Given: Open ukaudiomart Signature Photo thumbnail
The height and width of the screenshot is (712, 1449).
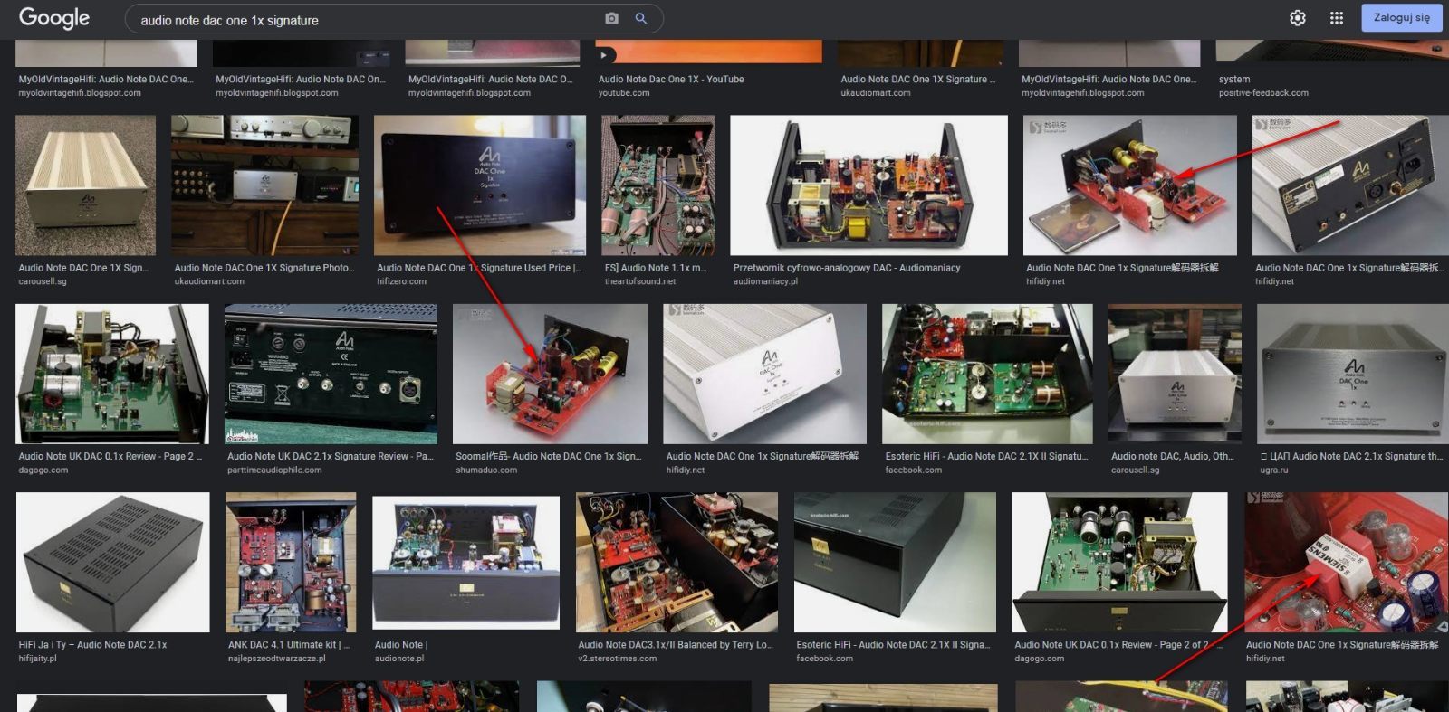Looking at the screenshot, I should coord(264,185).
